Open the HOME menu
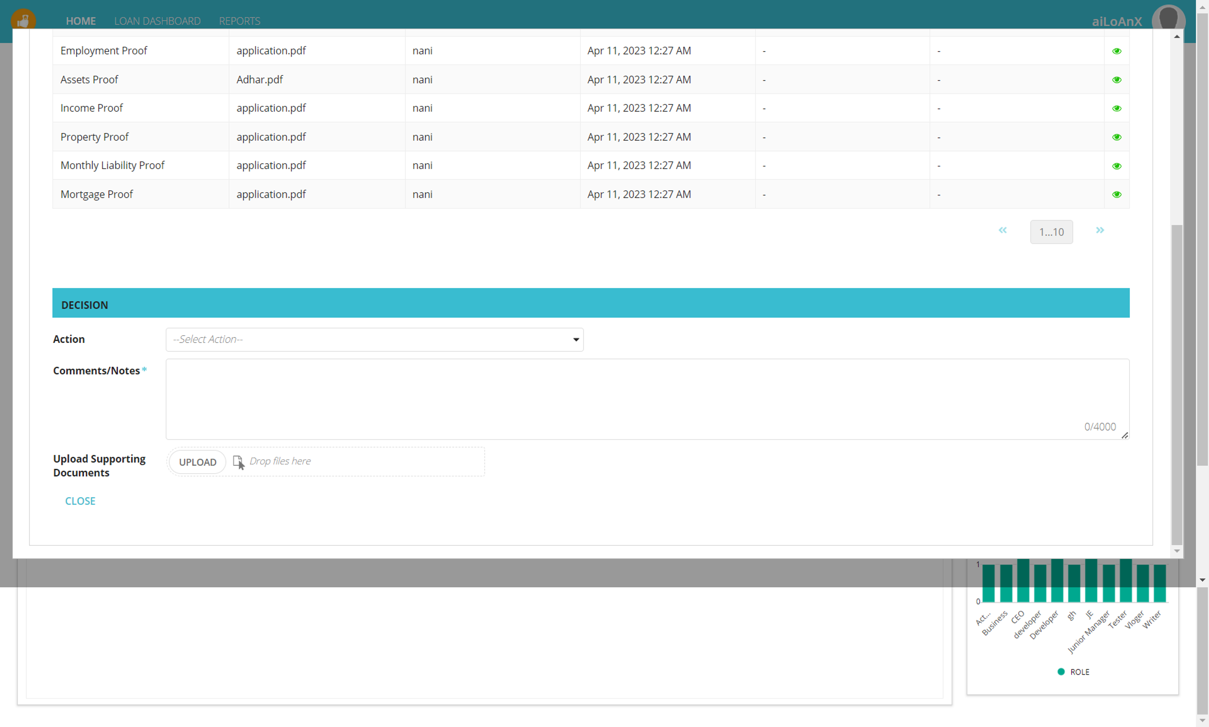This screenshot has width=1209, height=727. pyautogui.click(x=81, y=21)
